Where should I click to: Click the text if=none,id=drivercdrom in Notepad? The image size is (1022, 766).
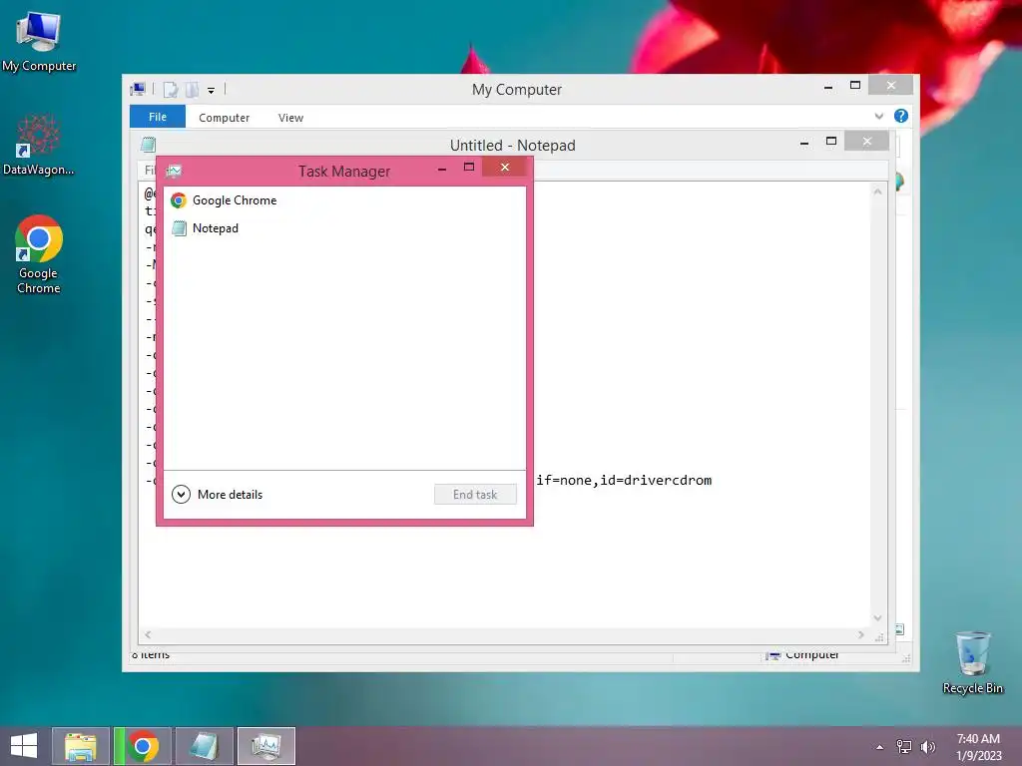click(x=624, y=481)
